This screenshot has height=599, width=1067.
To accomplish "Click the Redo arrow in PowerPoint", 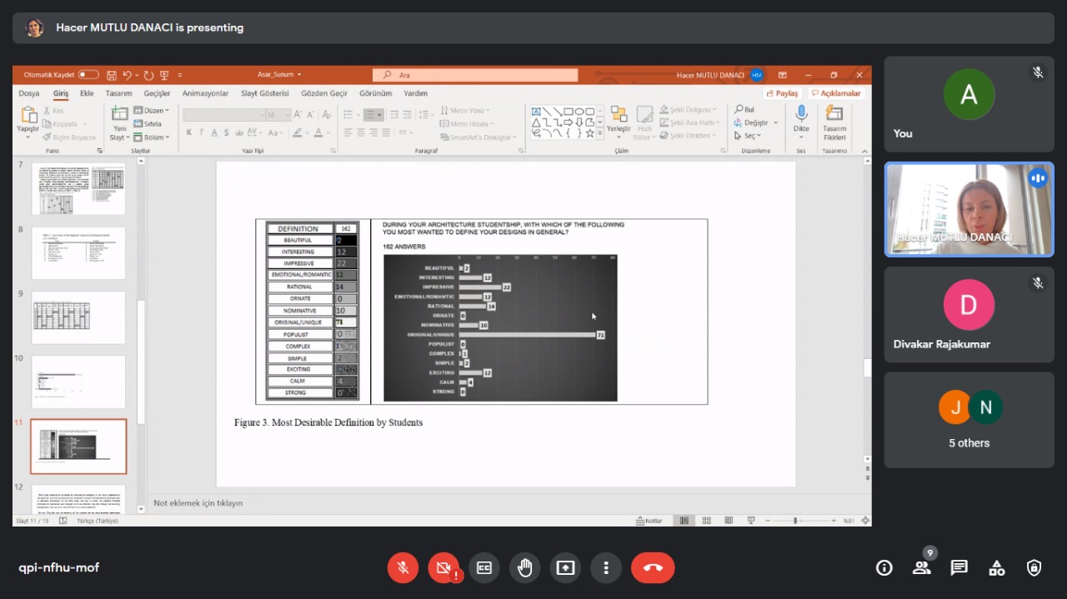I will [148, 75].
